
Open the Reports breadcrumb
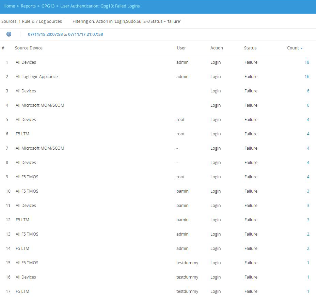28,6
